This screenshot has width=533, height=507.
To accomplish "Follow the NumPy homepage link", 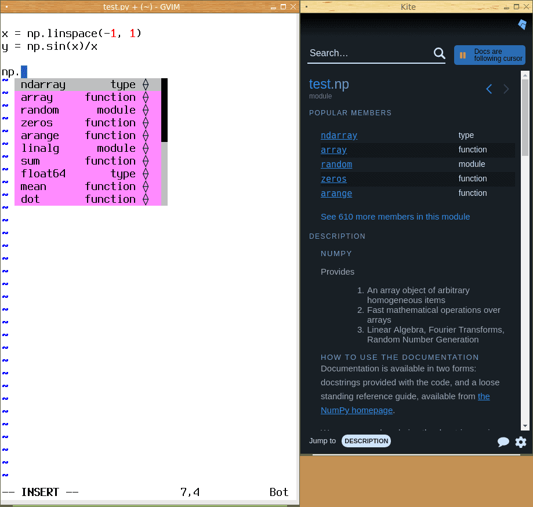I will coord(357,410).
